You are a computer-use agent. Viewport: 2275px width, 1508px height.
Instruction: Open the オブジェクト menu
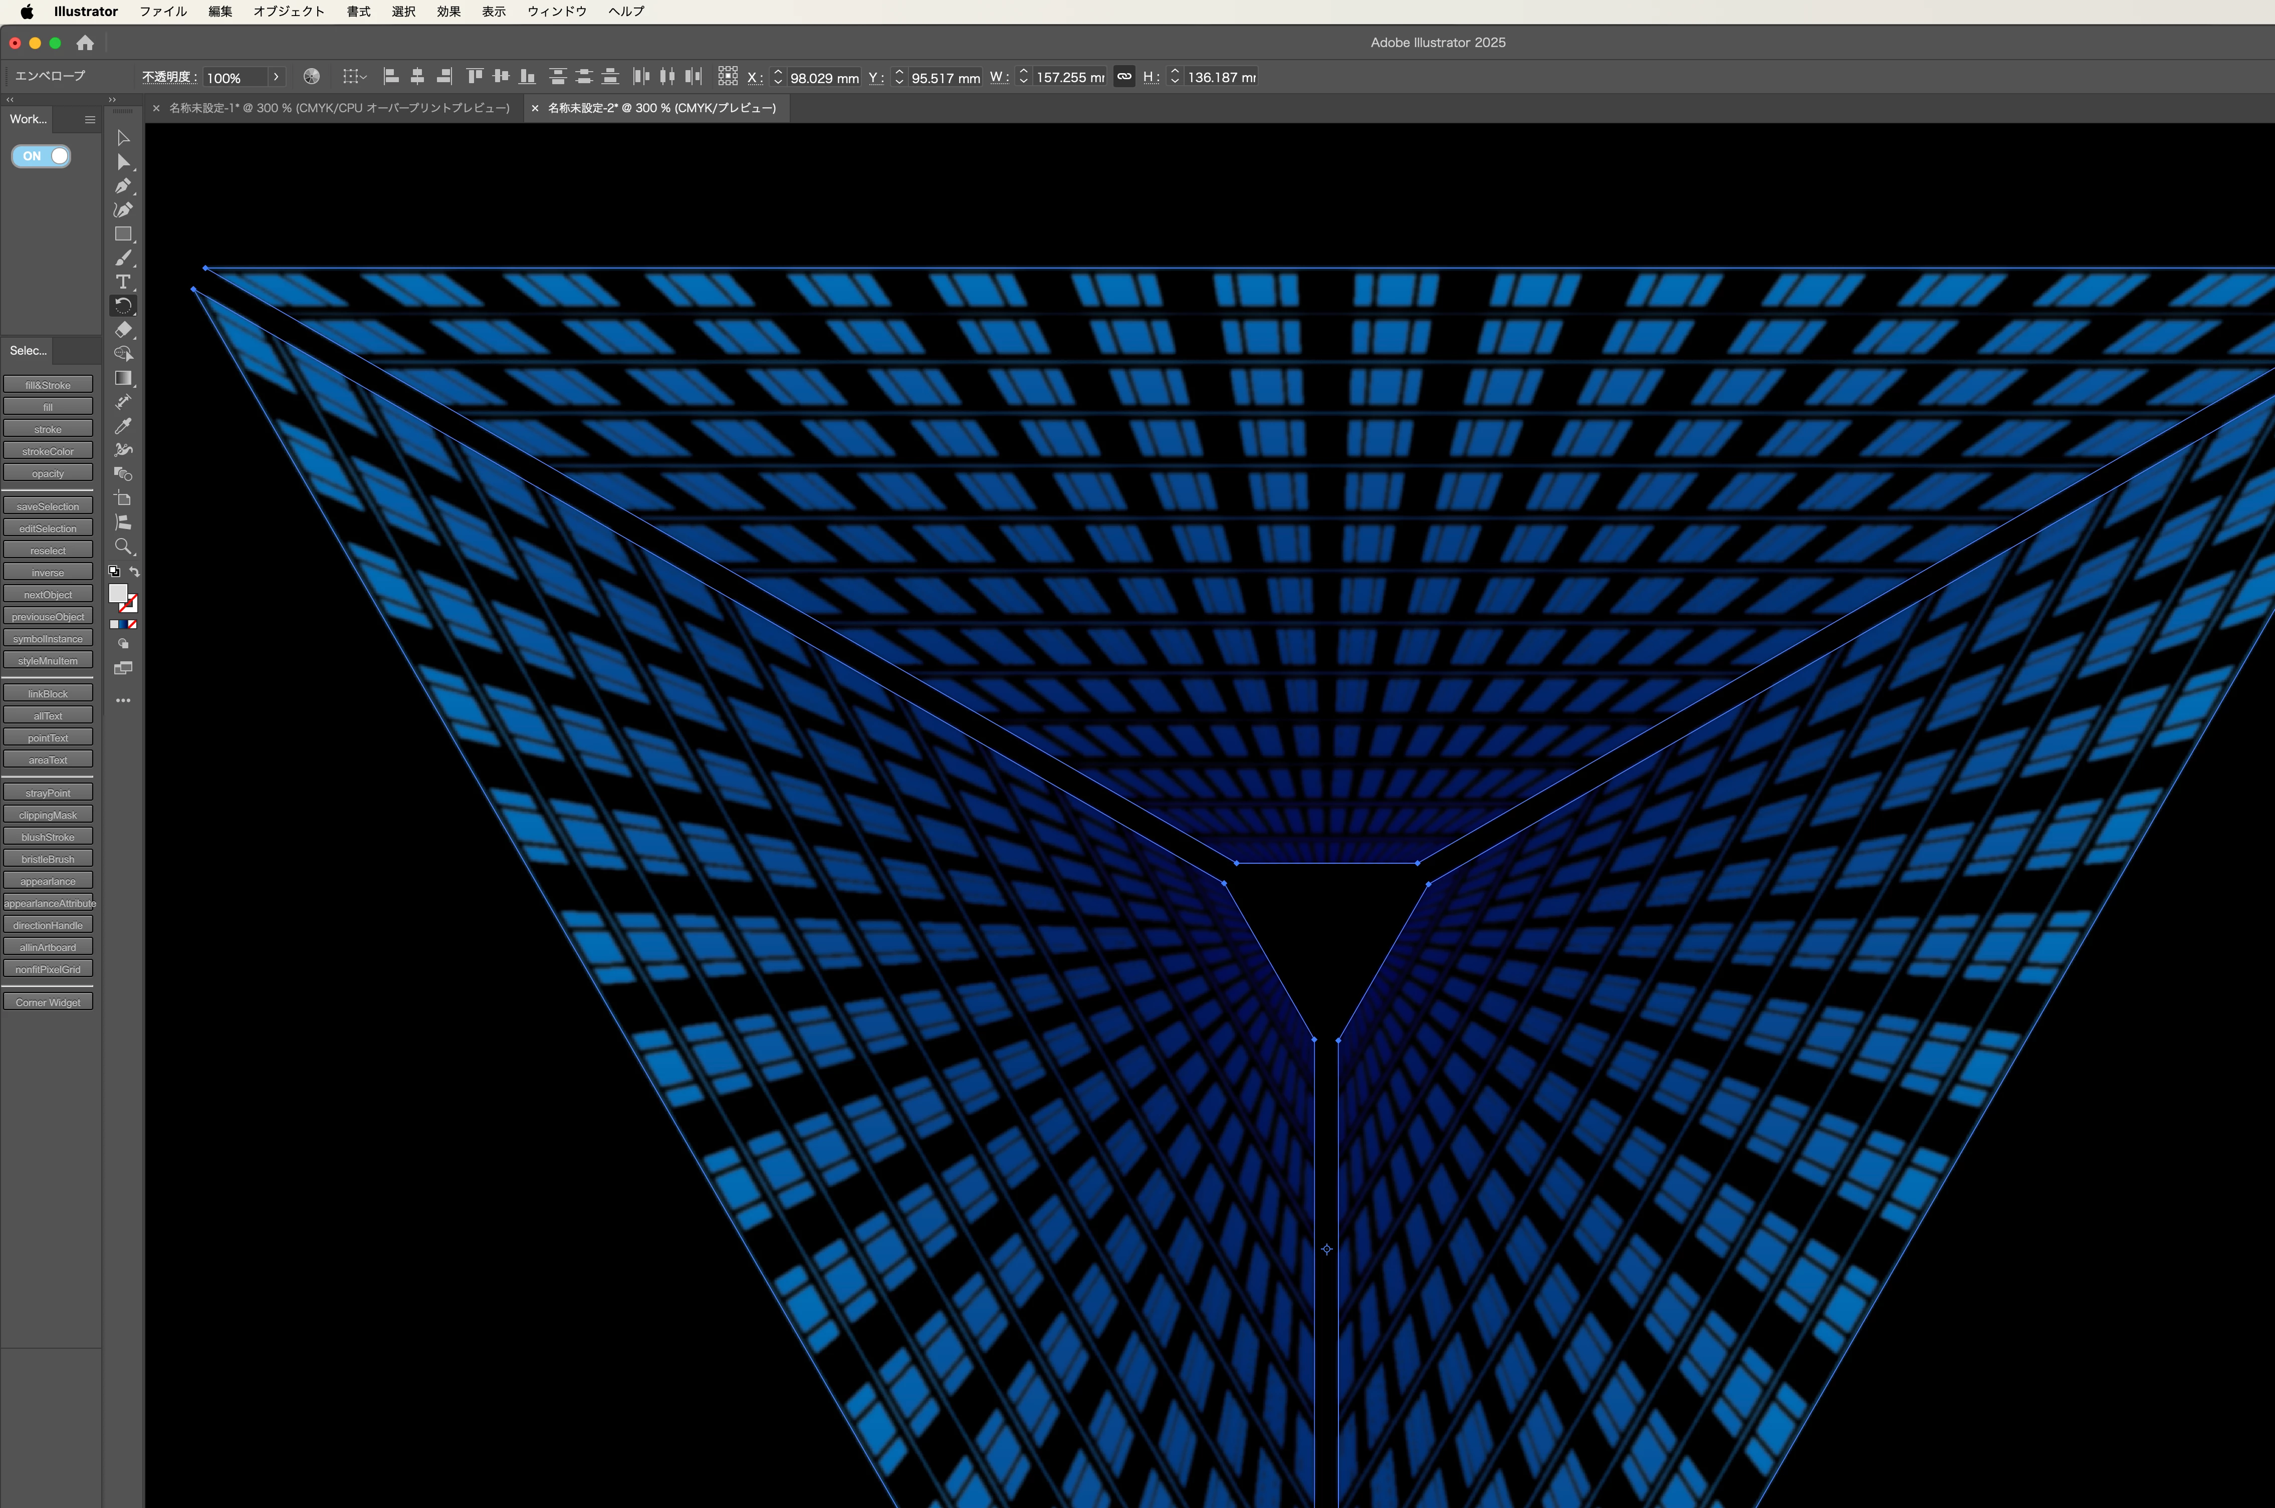[289, 12]
